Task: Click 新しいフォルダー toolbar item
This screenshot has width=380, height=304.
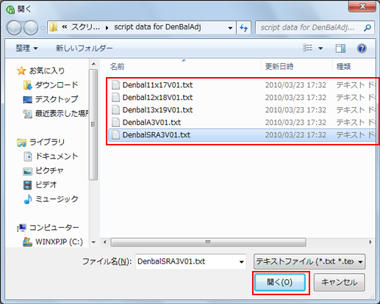Action: tap(84, 48)
